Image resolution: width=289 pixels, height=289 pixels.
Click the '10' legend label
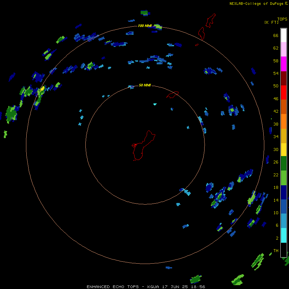coord(276,213)
